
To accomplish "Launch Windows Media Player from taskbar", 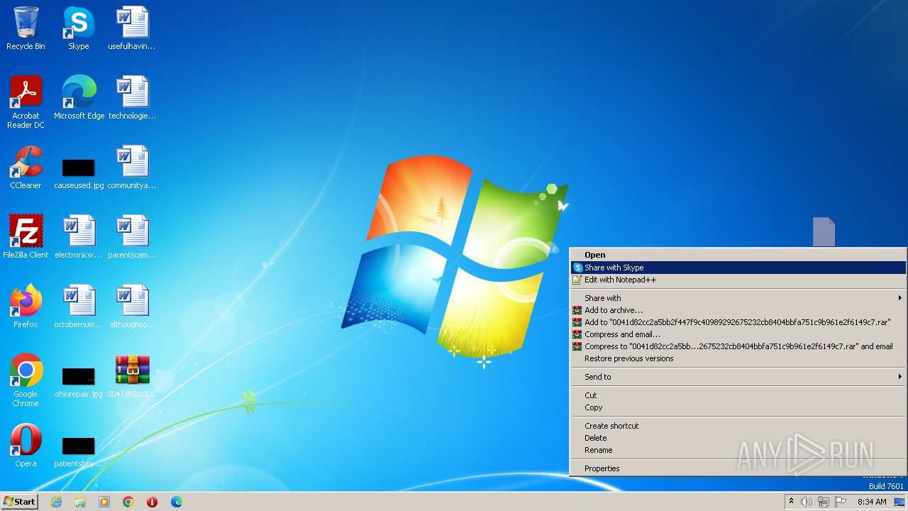I will 104,502.
